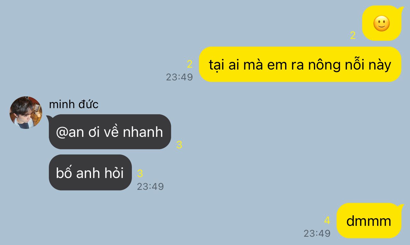Click the 23:49 timestamp beside 'dmmm'
This screenshot has width=410, height=245.
317,234
